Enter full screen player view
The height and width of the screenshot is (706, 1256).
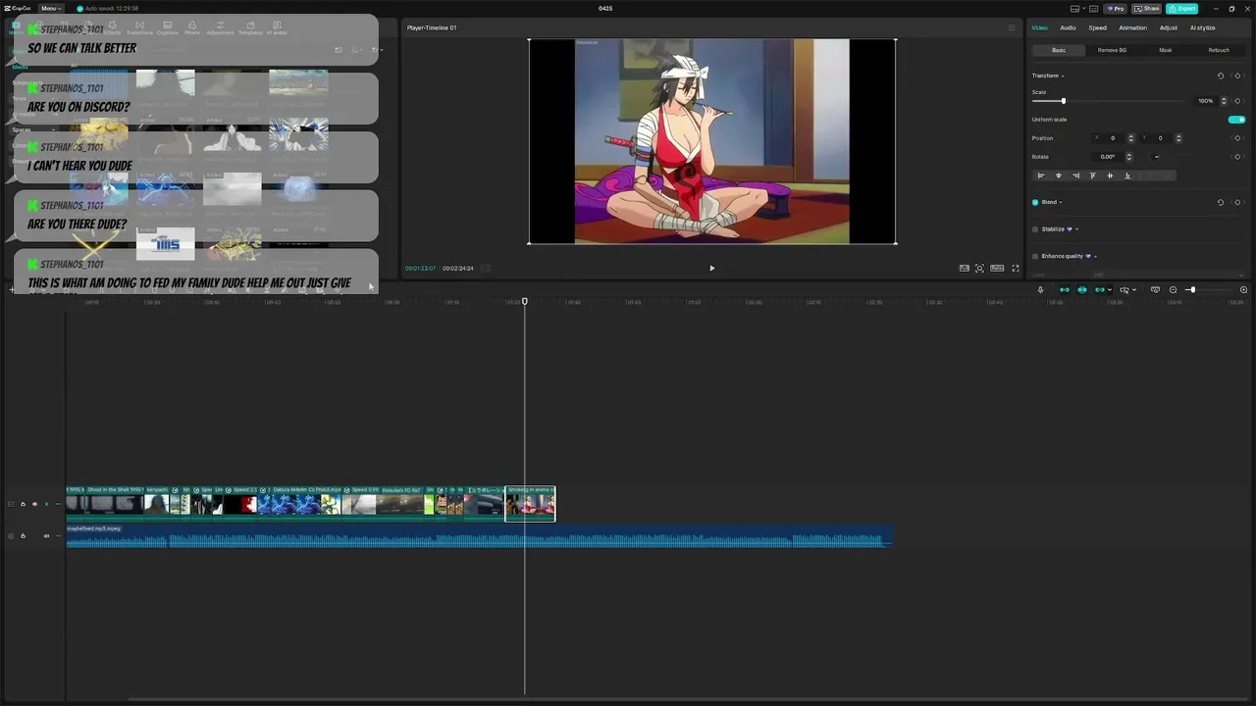[x=1016, y=268]
